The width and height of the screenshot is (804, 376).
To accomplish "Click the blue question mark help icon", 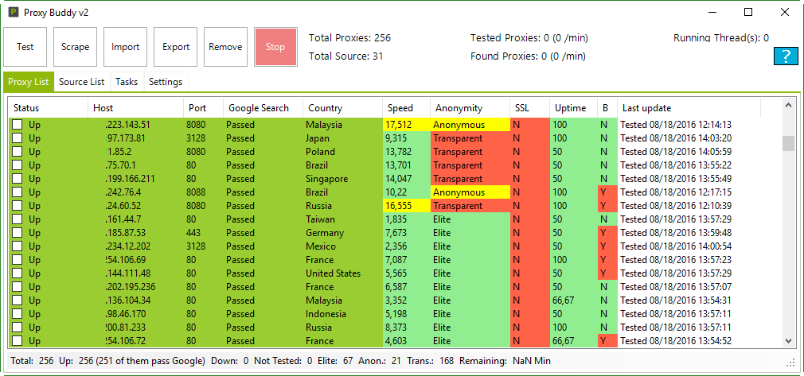I will [786, 56].
